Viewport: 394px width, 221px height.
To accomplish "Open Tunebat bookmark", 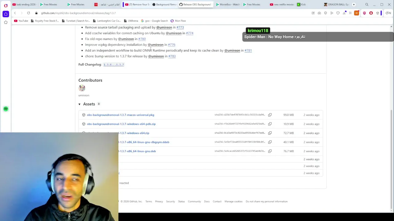I will click(x=76, y=21).
